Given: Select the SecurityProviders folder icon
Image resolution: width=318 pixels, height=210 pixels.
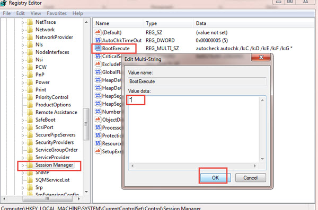Looking at the screenshot, I should point(30,142).
